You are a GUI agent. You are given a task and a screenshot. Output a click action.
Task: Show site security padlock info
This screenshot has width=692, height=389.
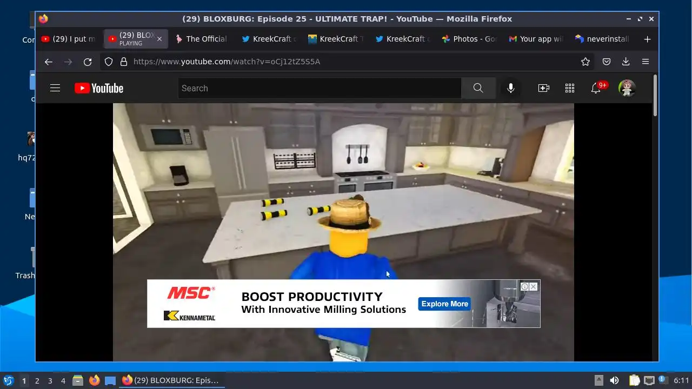click(123, 62)
